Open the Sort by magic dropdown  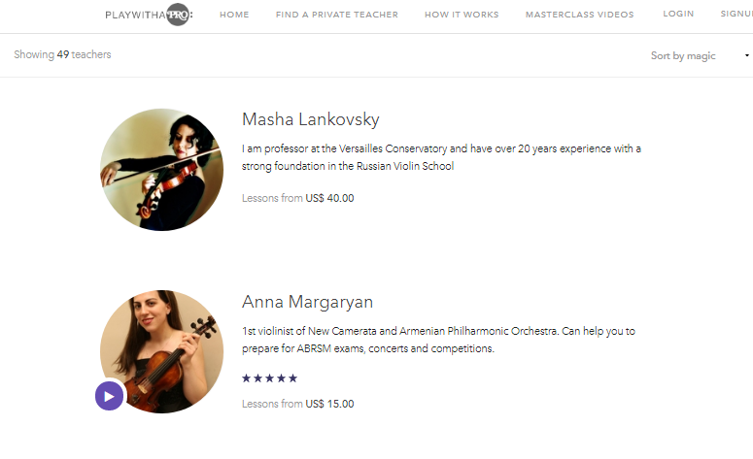coord(683,56)
